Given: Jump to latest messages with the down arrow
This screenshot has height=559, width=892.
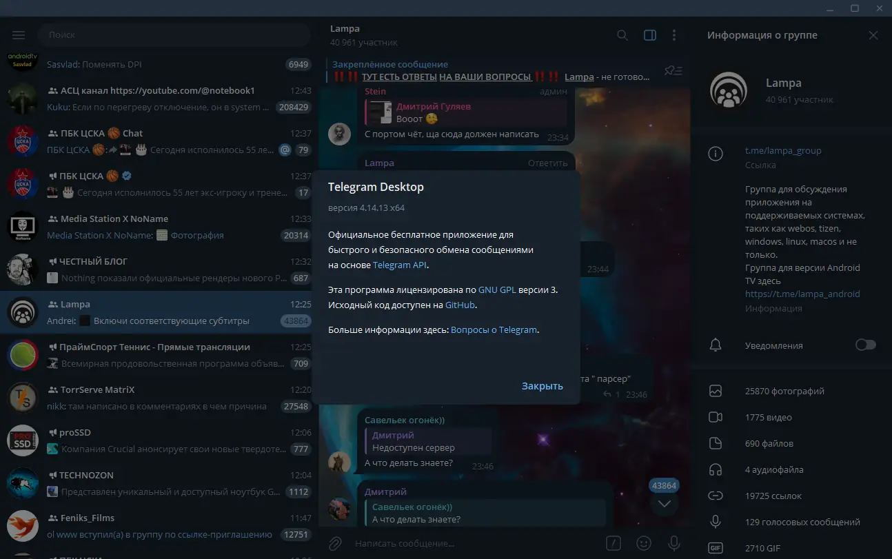Looking at the screenshot, I should pyautogui.click(x=665, y=503).
